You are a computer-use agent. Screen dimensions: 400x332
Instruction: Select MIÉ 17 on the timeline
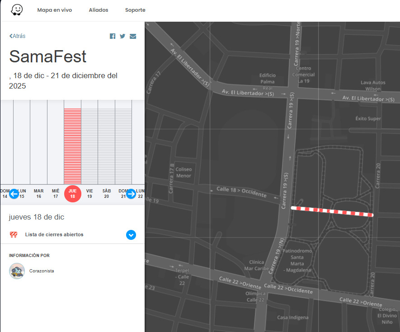56,194
